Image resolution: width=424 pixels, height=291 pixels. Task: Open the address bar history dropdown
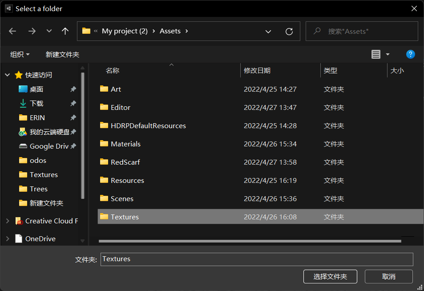[x=268, y=32]
